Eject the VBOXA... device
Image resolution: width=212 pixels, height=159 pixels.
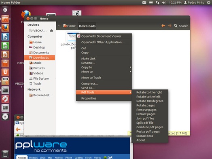click(51, 31)
